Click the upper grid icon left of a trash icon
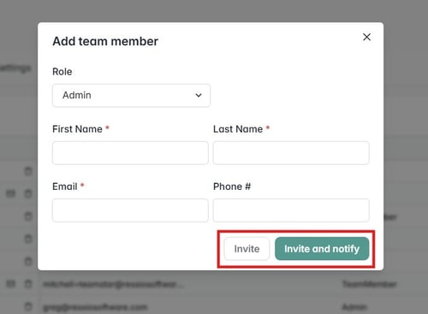The width and height of the screenshot is (428, 314). coord(11,194)
